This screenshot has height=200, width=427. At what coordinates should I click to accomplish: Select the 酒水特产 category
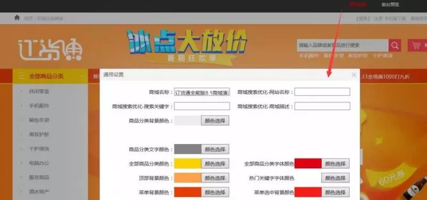[x=39, y=191]
